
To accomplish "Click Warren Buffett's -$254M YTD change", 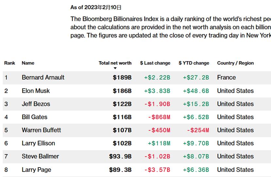I will tap(198, 130).
